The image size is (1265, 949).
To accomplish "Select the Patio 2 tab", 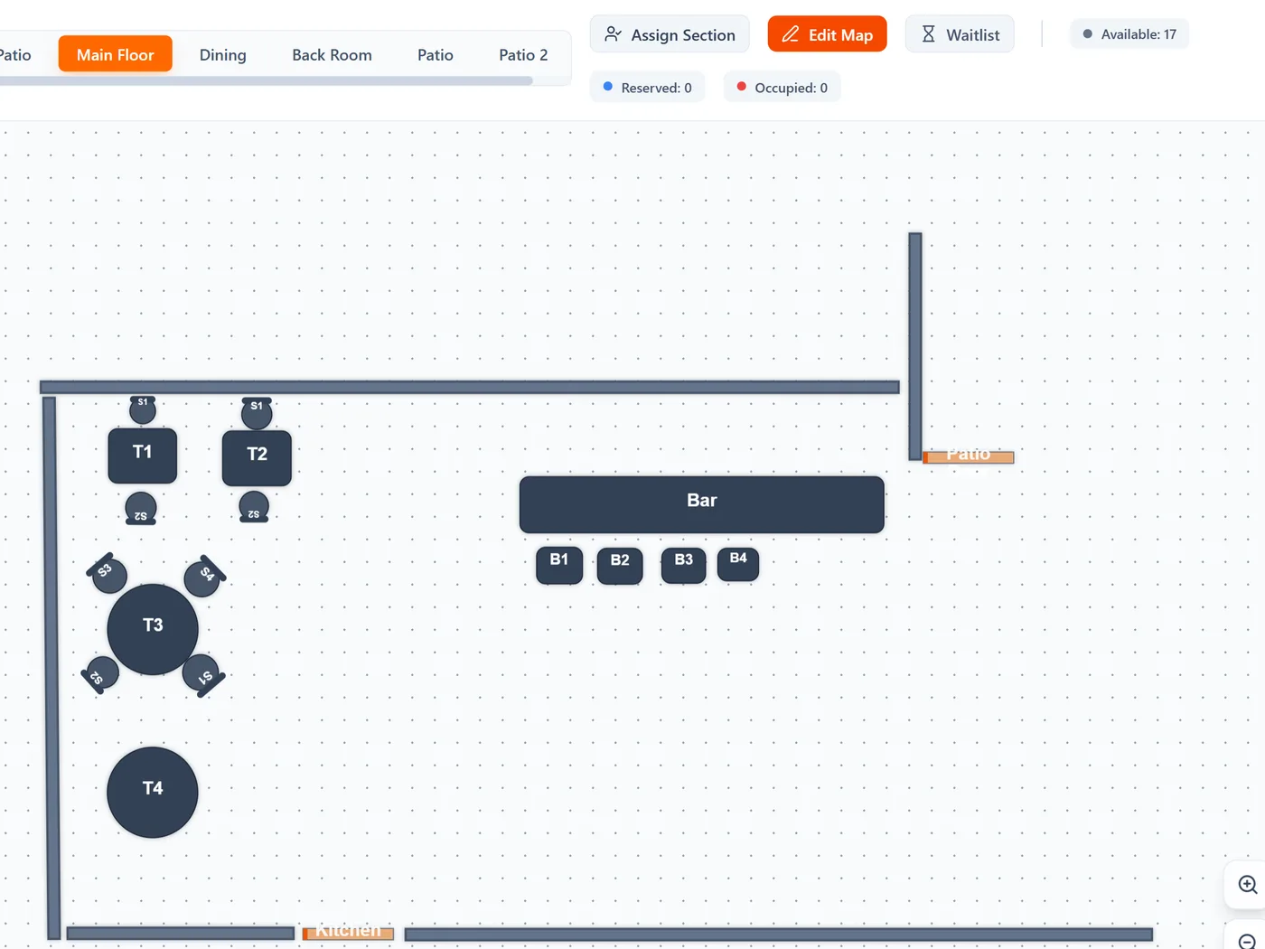I will point(523,54).
